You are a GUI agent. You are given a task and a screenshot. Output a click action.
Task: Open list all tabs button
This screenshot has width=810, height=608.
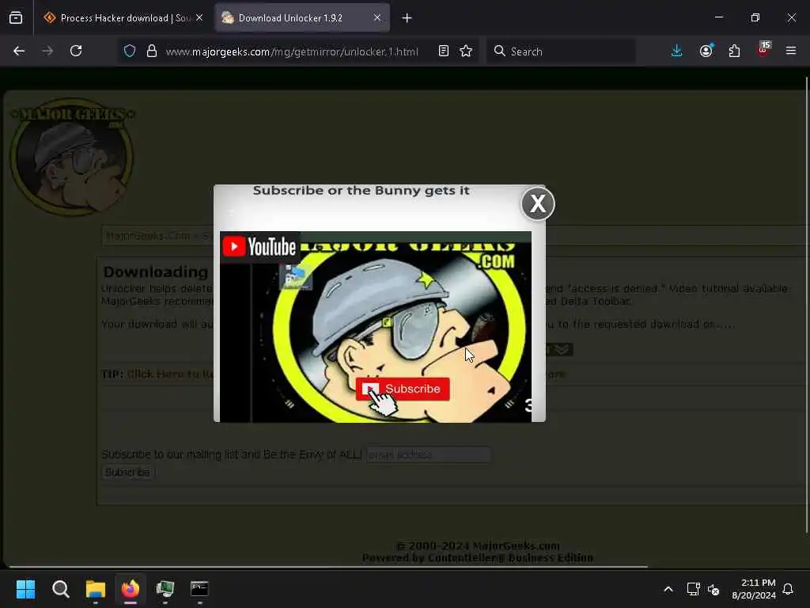(x=16, y=18)
